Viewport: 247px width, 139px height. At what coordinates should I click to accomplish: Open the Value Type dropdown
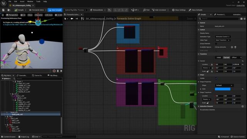click(223, 40)
